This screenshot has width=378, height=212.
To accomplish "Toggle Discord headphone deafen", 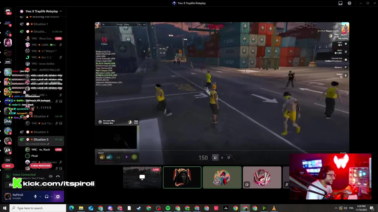I will click(x=47, y=196).
